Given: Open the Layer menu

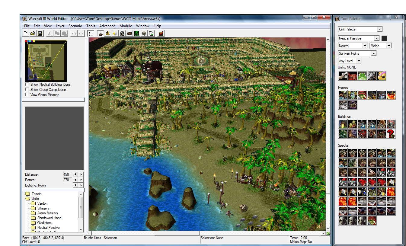Looking at the screenshot, I should 60,26.
